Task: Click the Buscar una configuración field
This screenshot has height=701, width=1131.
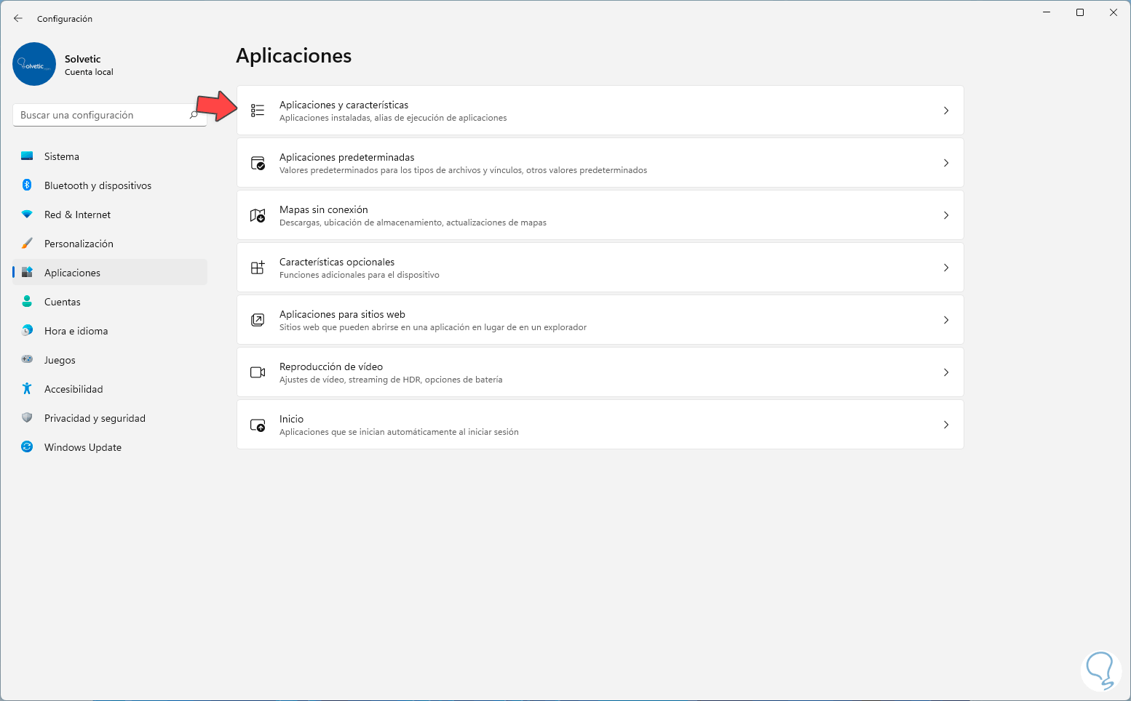Action: [102, 115]
